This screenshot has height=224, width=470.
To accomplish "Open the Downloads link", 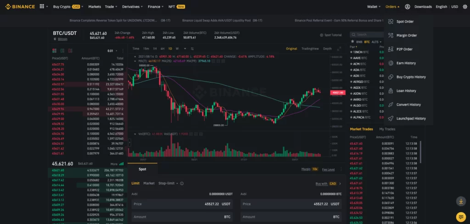I will (423, 6).
